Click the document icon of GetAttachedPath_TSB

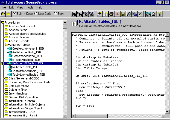tap(10, 52)
